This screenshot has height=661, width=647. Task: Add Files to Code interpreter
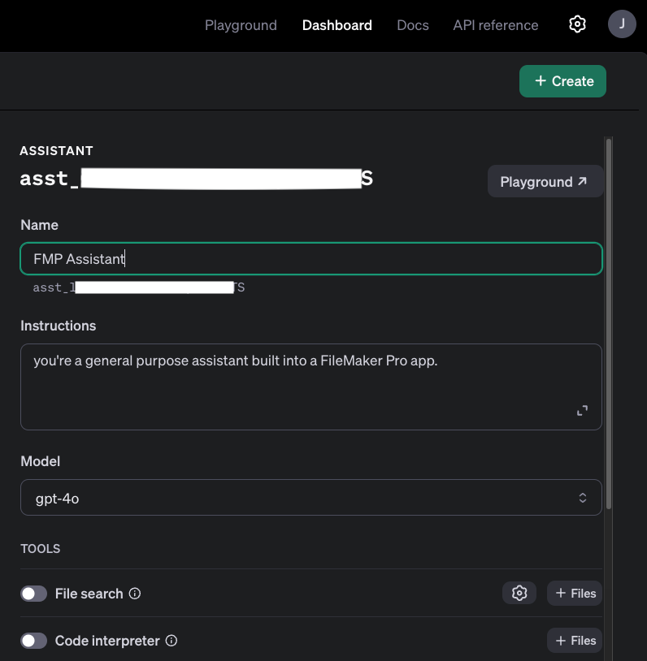click(x=575, y=641)
